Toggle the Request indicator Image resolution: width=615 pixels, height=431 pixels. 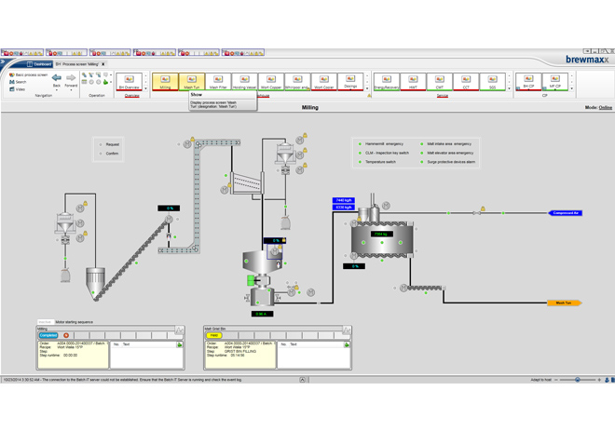[101, 144]
